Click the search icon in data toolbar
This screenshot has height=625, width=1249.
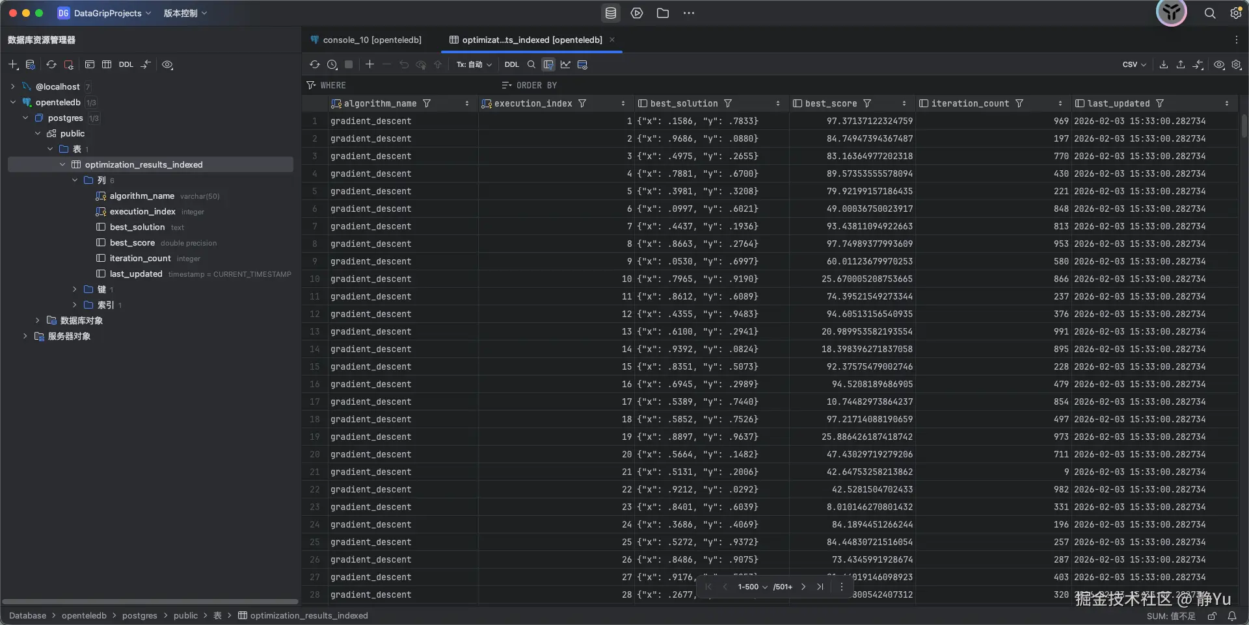point(531,64)
